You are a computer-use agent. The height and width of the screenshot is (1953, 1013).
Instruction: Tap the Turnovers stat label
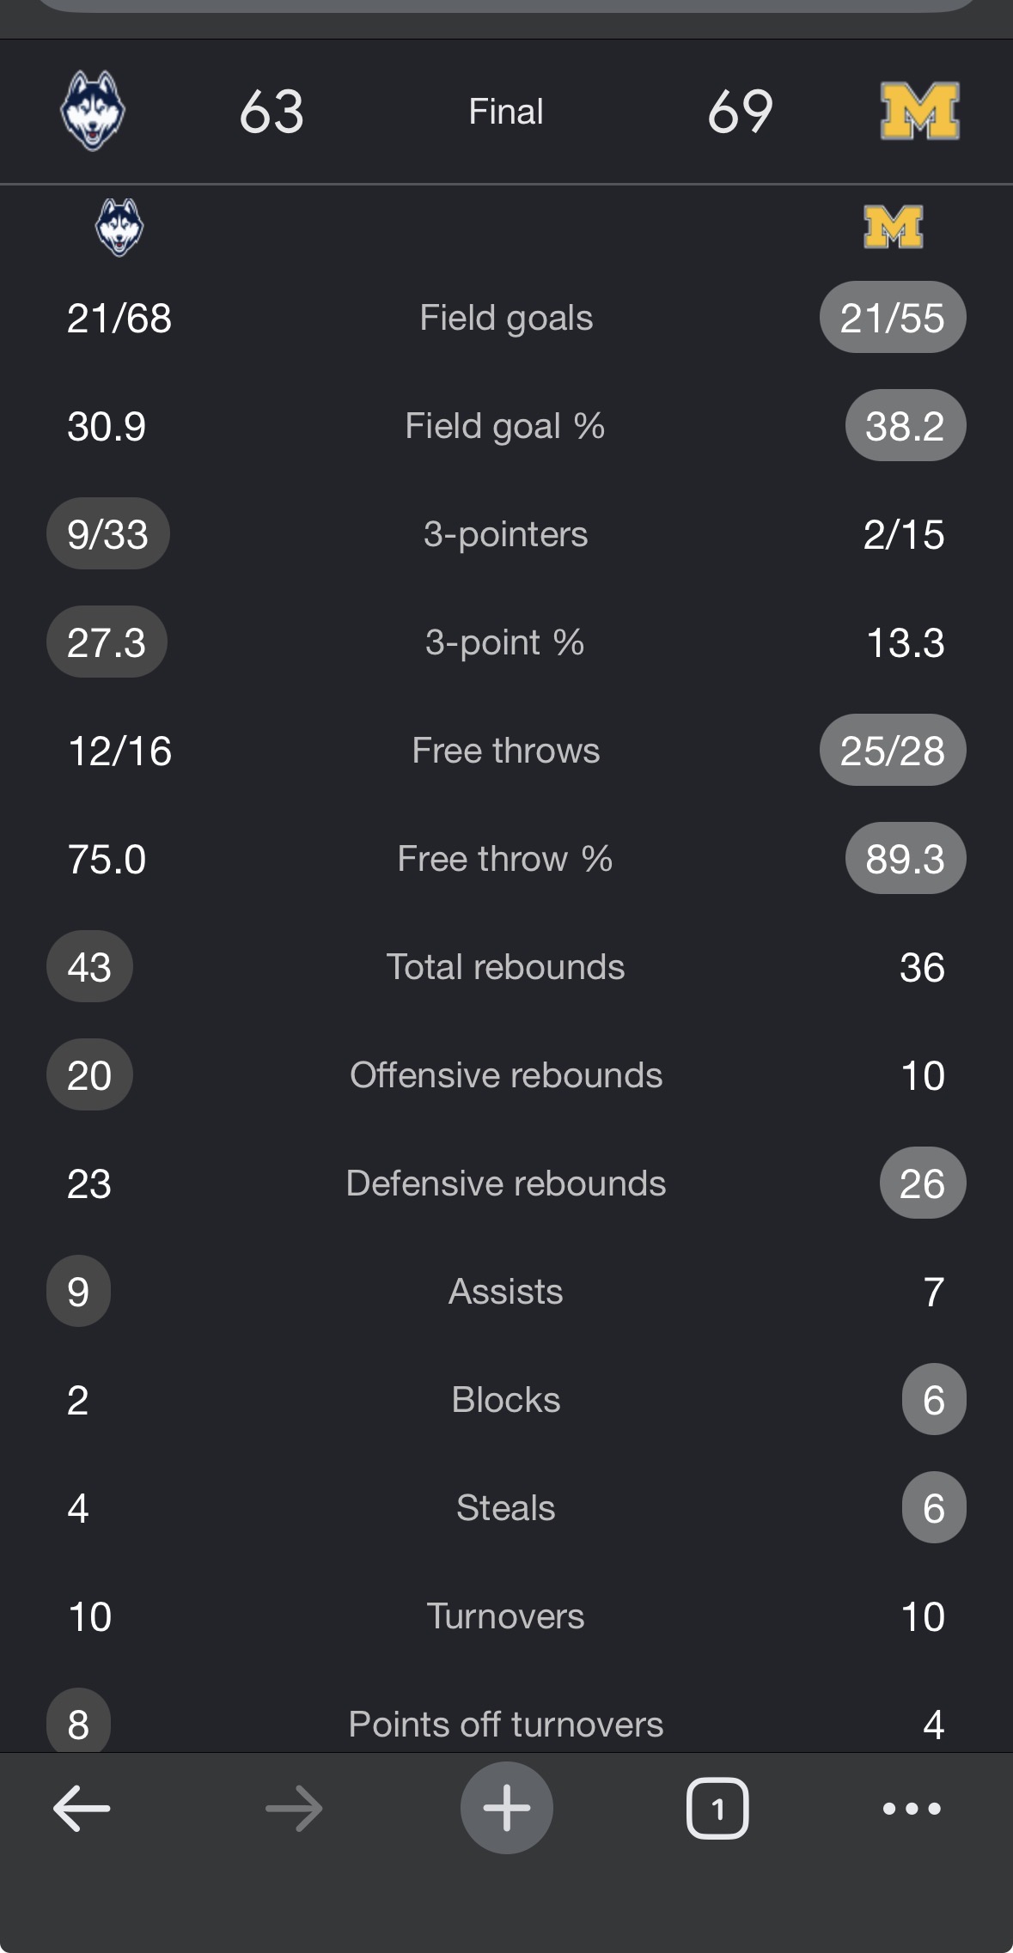coord(506,1616)
